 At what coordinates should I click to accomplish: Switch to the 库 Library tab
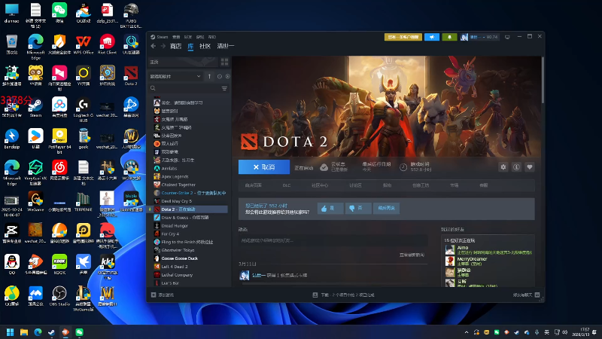click(x=190, y=46)
